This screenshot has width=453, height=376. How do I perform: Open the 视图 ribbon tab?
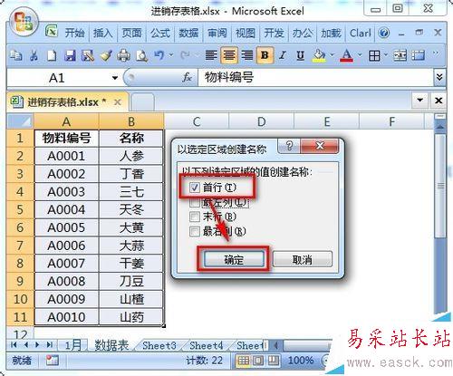[x=246, y=33]
